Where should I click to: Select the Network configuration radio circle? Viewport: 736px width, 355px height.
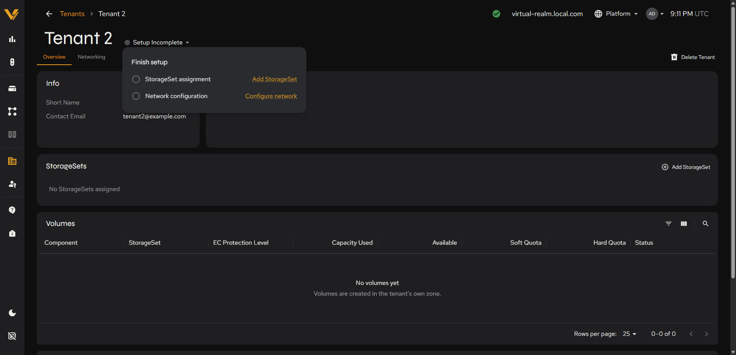click(x=136, y=96)
